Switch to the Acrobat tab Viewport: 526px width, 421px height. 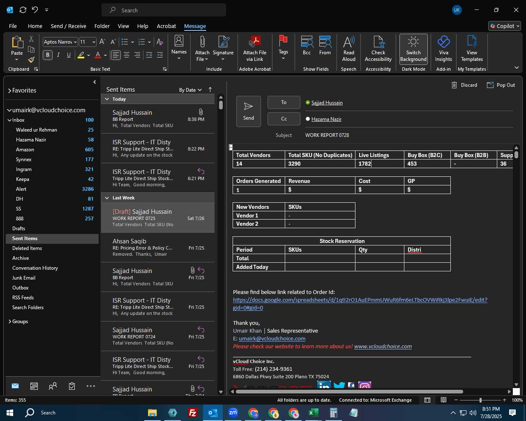(x=166, y=26)
